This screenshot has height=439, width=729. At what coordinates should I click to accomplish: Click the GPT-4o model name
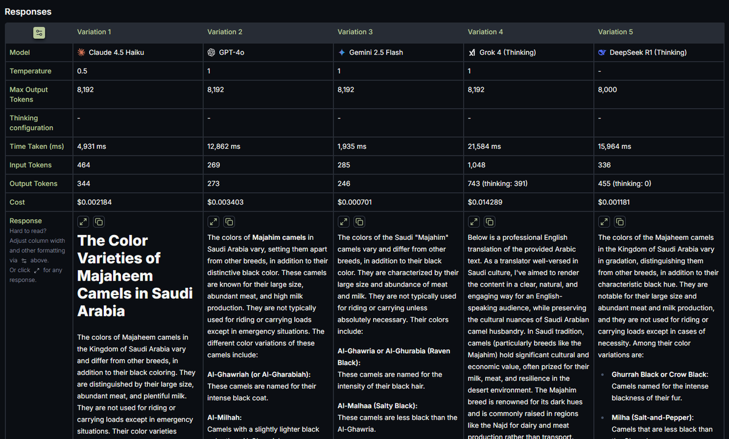(x=231, y=53)
